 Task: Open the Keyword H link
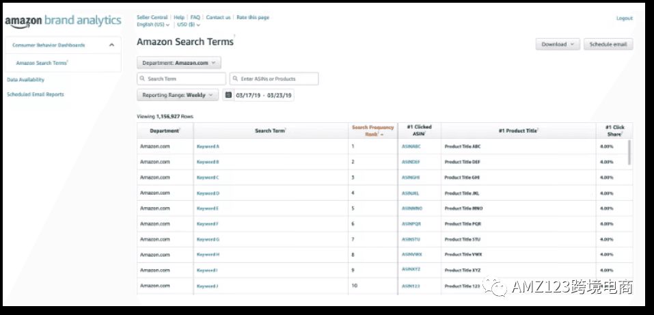208,254
